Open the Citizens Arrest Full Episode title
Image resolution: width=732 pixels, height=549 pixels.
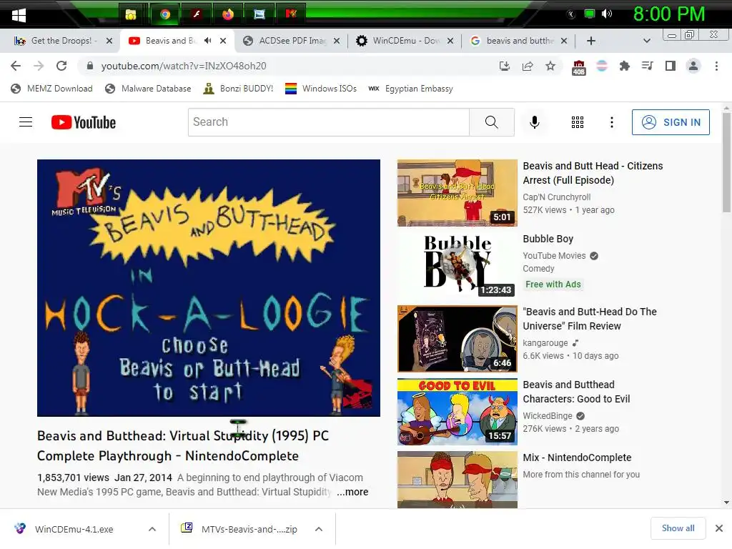click(x=593, y=173)
